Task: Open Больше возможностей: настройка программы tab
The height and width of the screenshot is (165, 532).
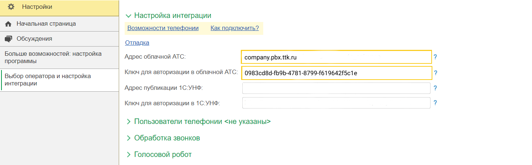Action: click(x=53, y=58)
